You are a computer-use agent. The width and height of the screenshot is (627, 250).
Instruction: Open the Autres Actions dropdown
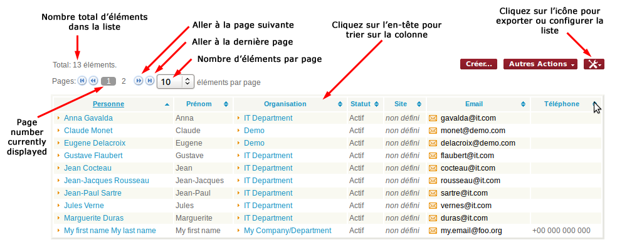click(542, 64)
